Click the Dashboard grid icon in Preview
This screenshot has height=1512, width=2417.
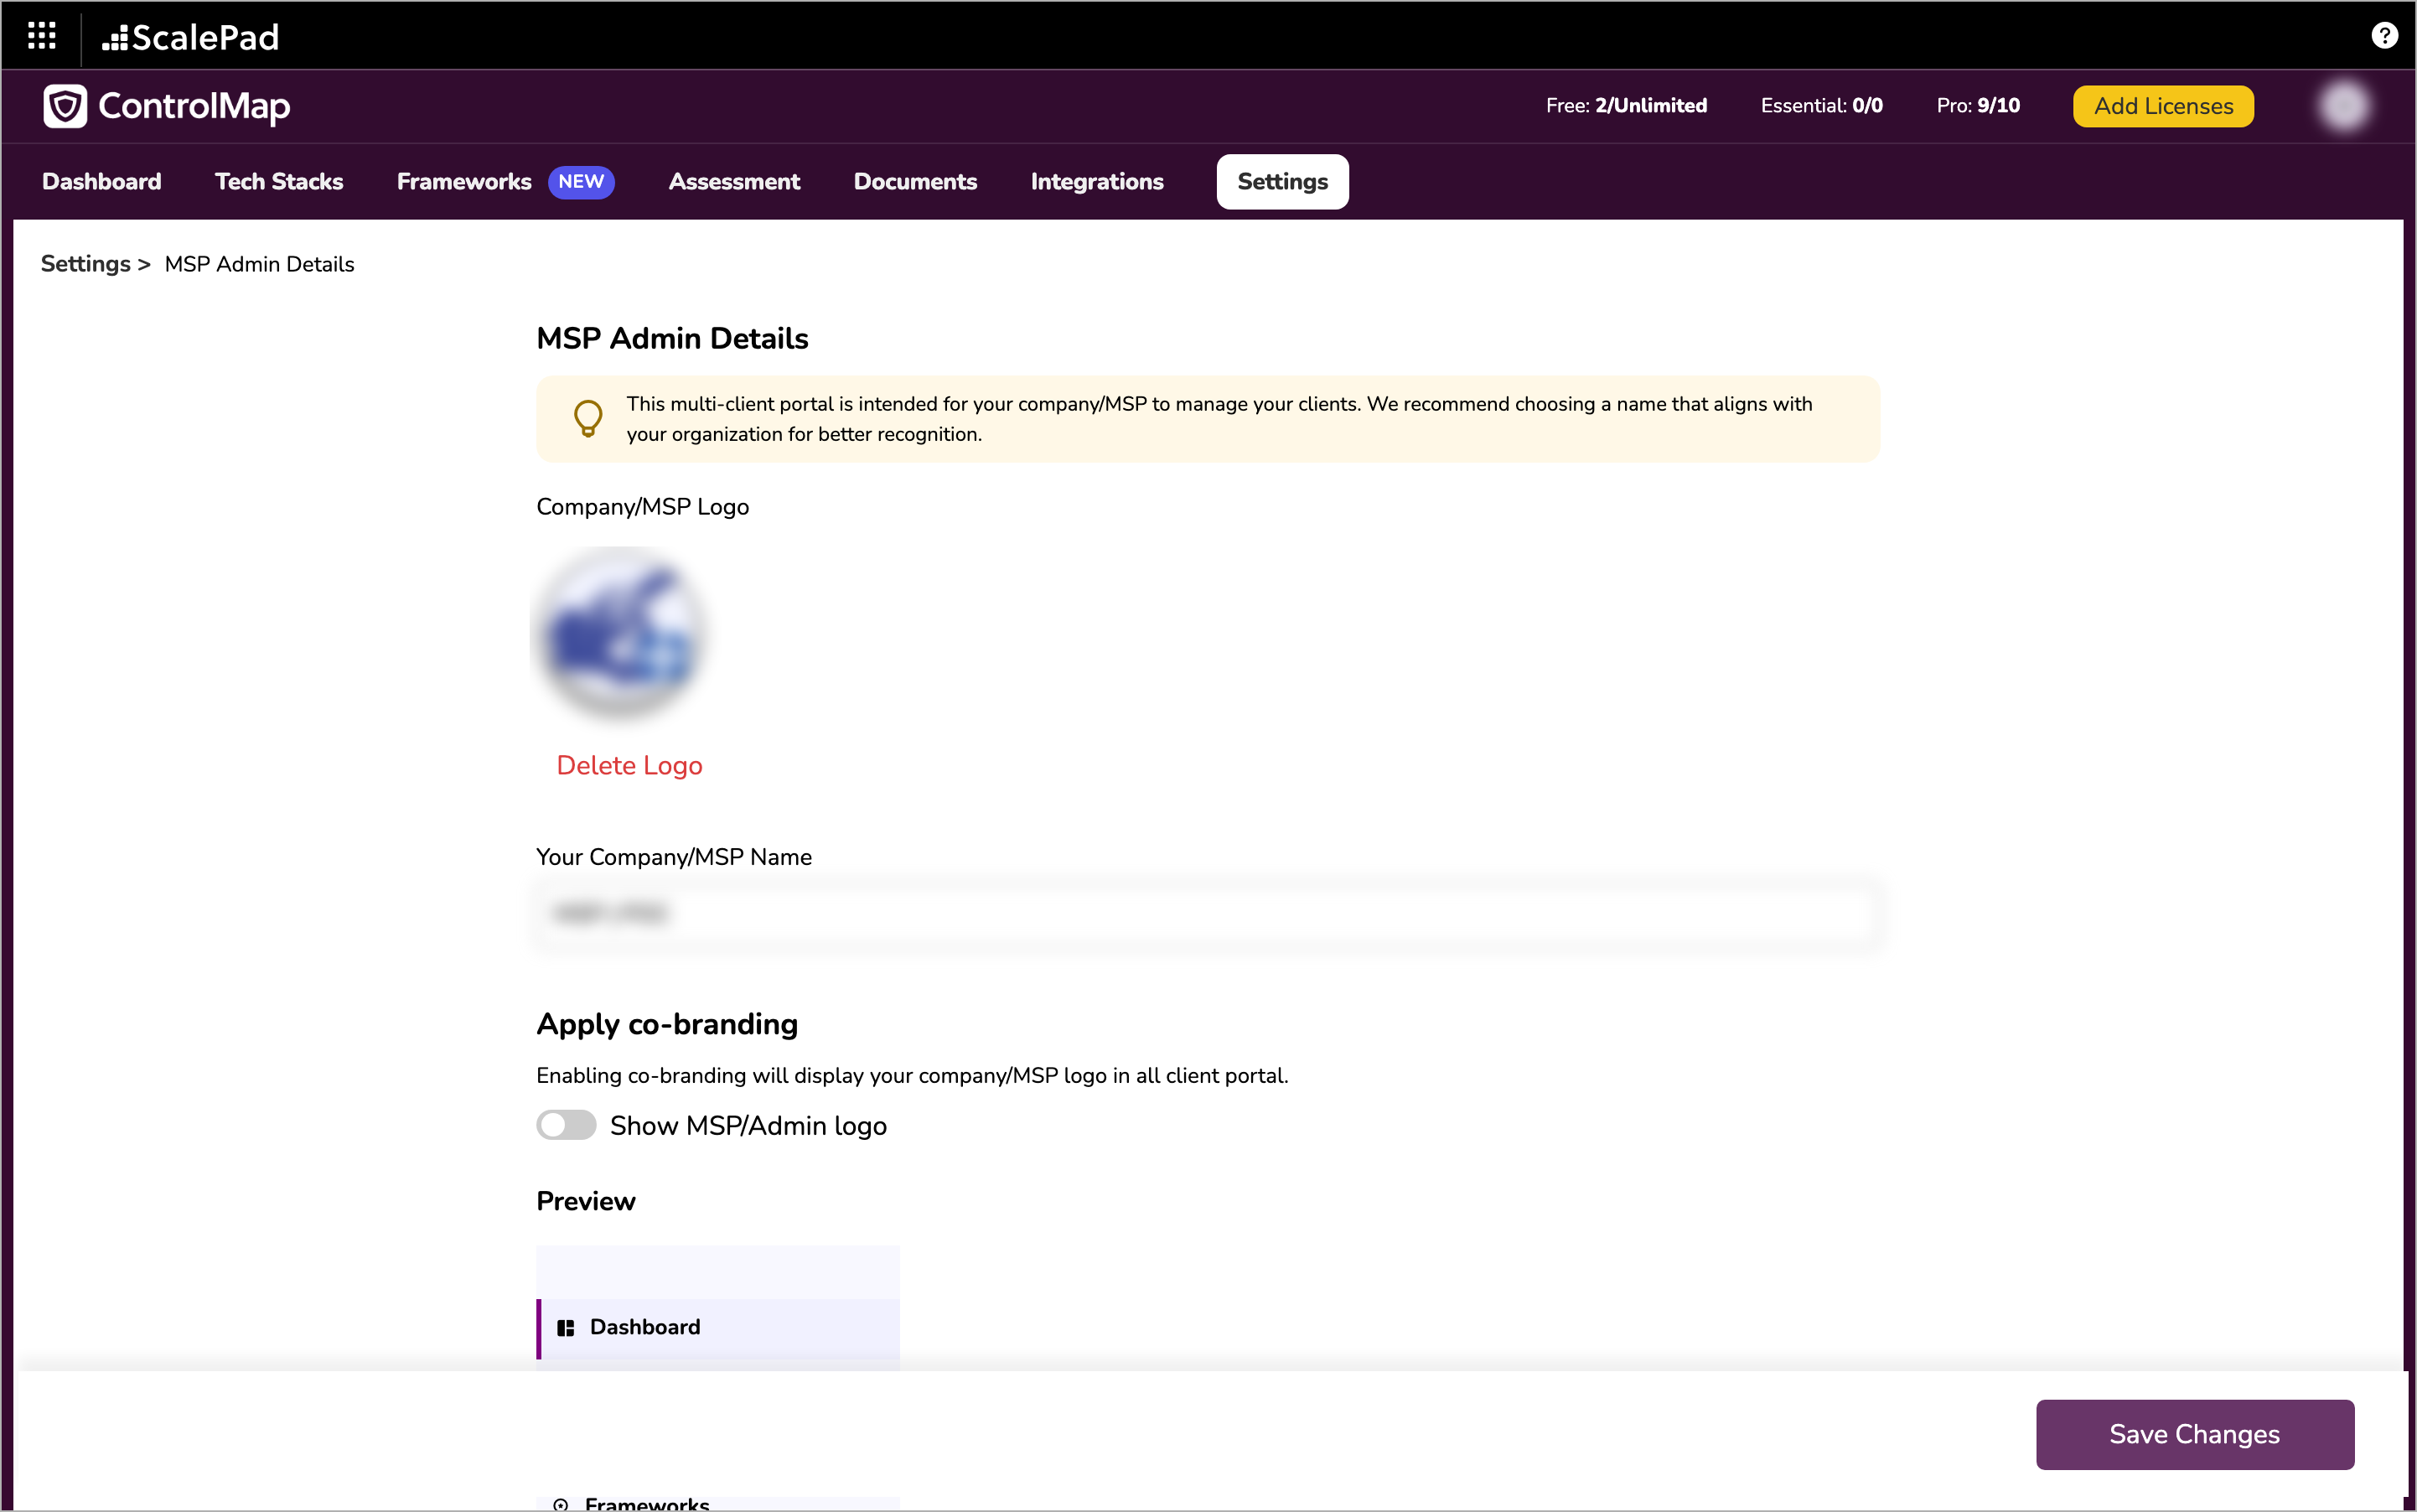click(566, 1327)
